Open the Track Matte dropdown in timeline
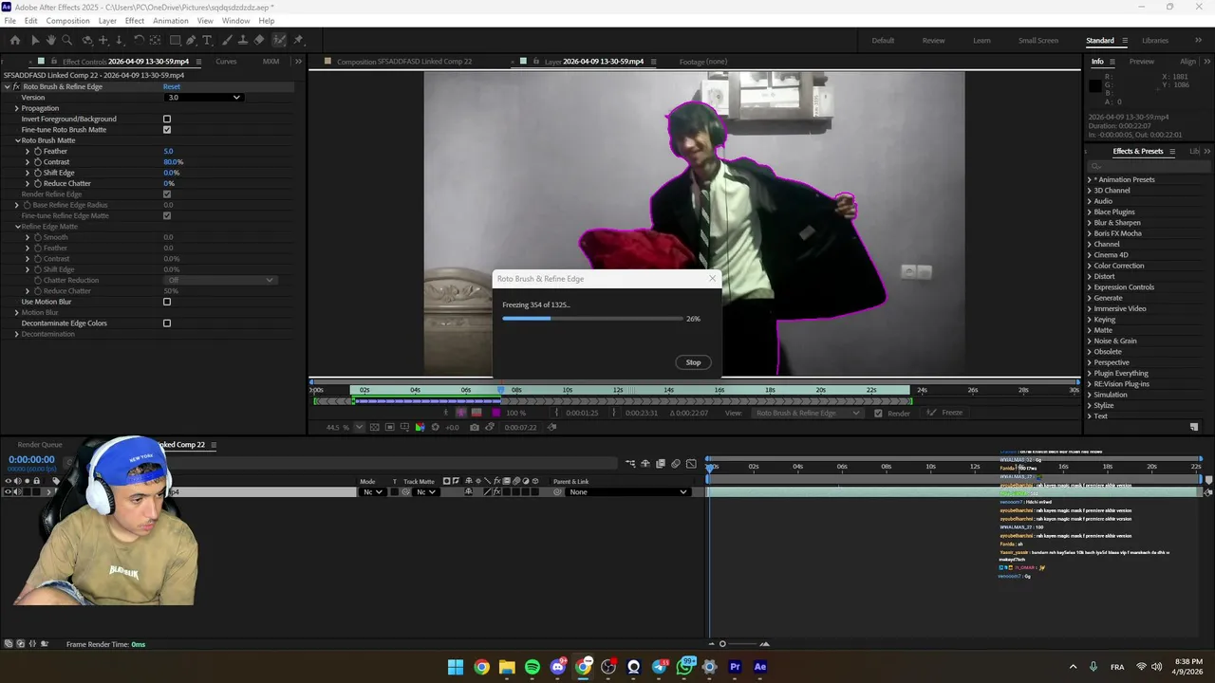The width and height of the screenshot is (1215, 683). click(425, 492)
